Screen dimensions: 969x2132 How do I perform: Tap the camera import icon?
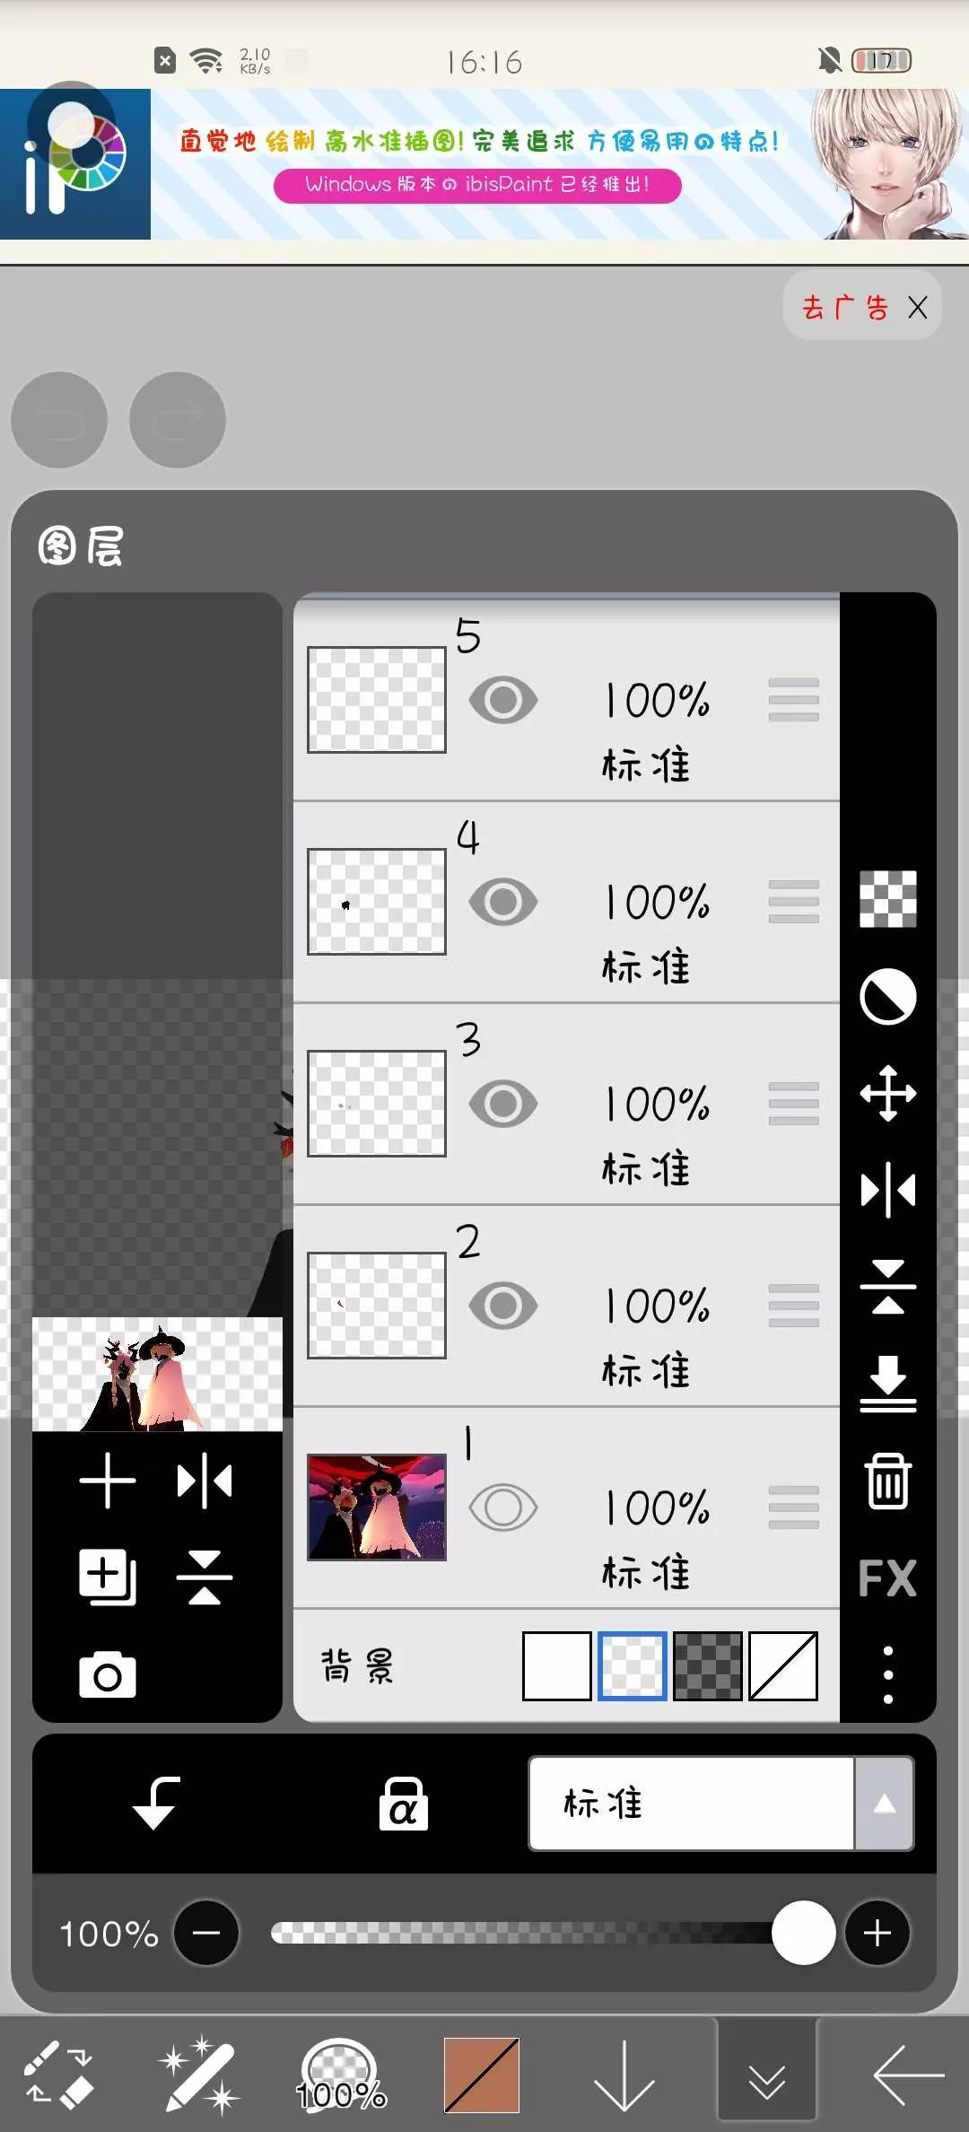point(108,1674)
